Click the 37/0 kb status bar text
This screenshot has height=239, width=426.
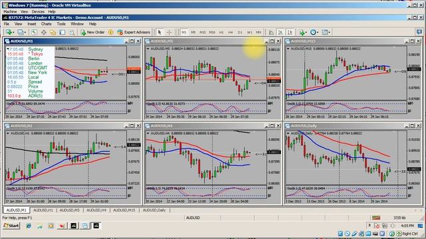(x=399, y=218)
